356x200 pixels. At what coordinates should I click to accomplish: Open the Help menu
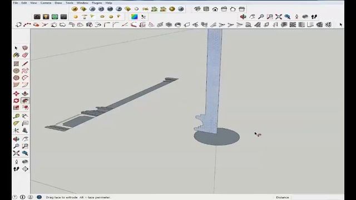[x=109, y=3]
